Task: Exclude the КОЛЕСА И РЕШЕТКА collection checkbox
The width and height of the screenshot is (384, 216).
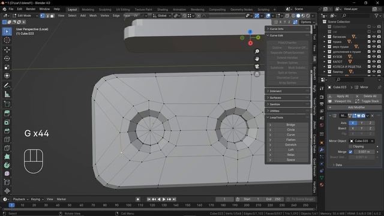Action: (369, 67)
